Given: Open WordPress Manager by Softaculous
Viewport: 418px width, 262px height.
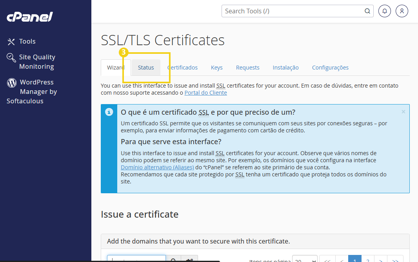Looking at the screenshot, I should click(32, 92).
